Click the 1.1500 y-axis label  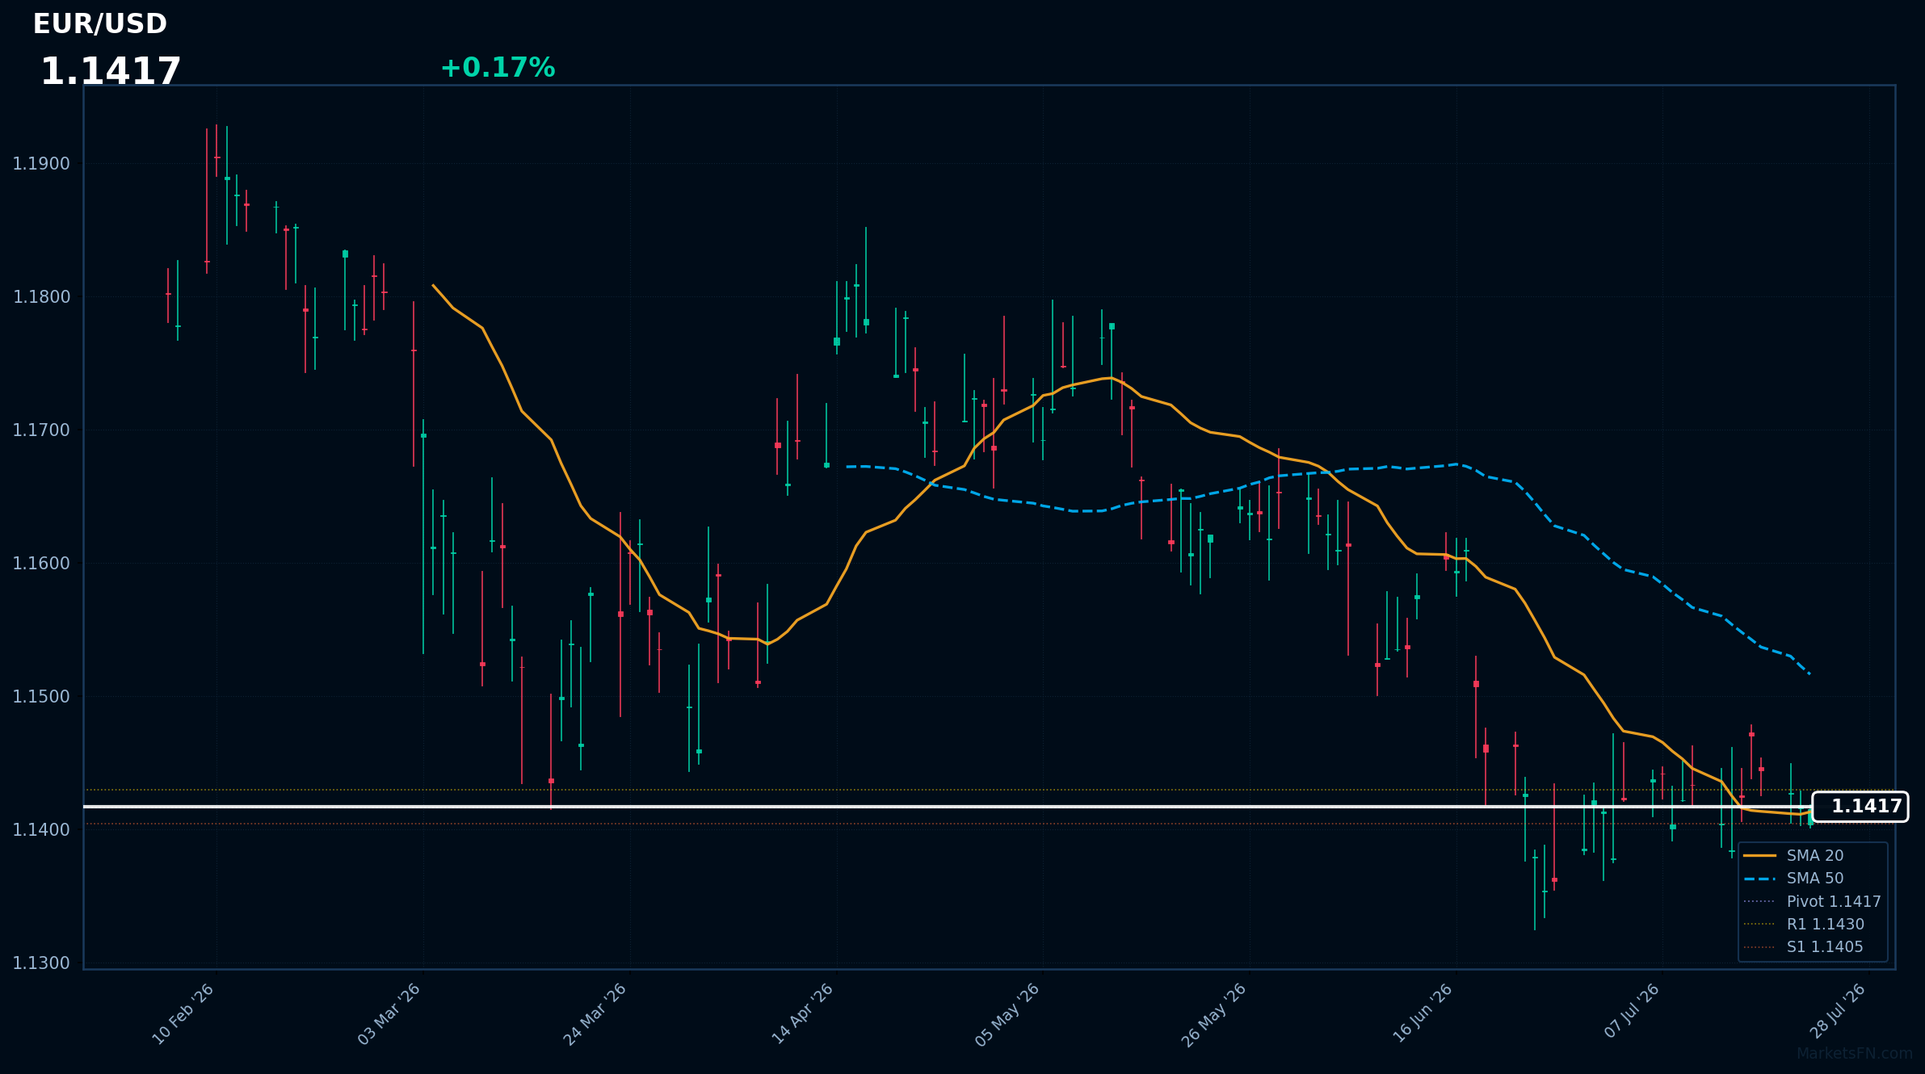click(x=41, y=697)
